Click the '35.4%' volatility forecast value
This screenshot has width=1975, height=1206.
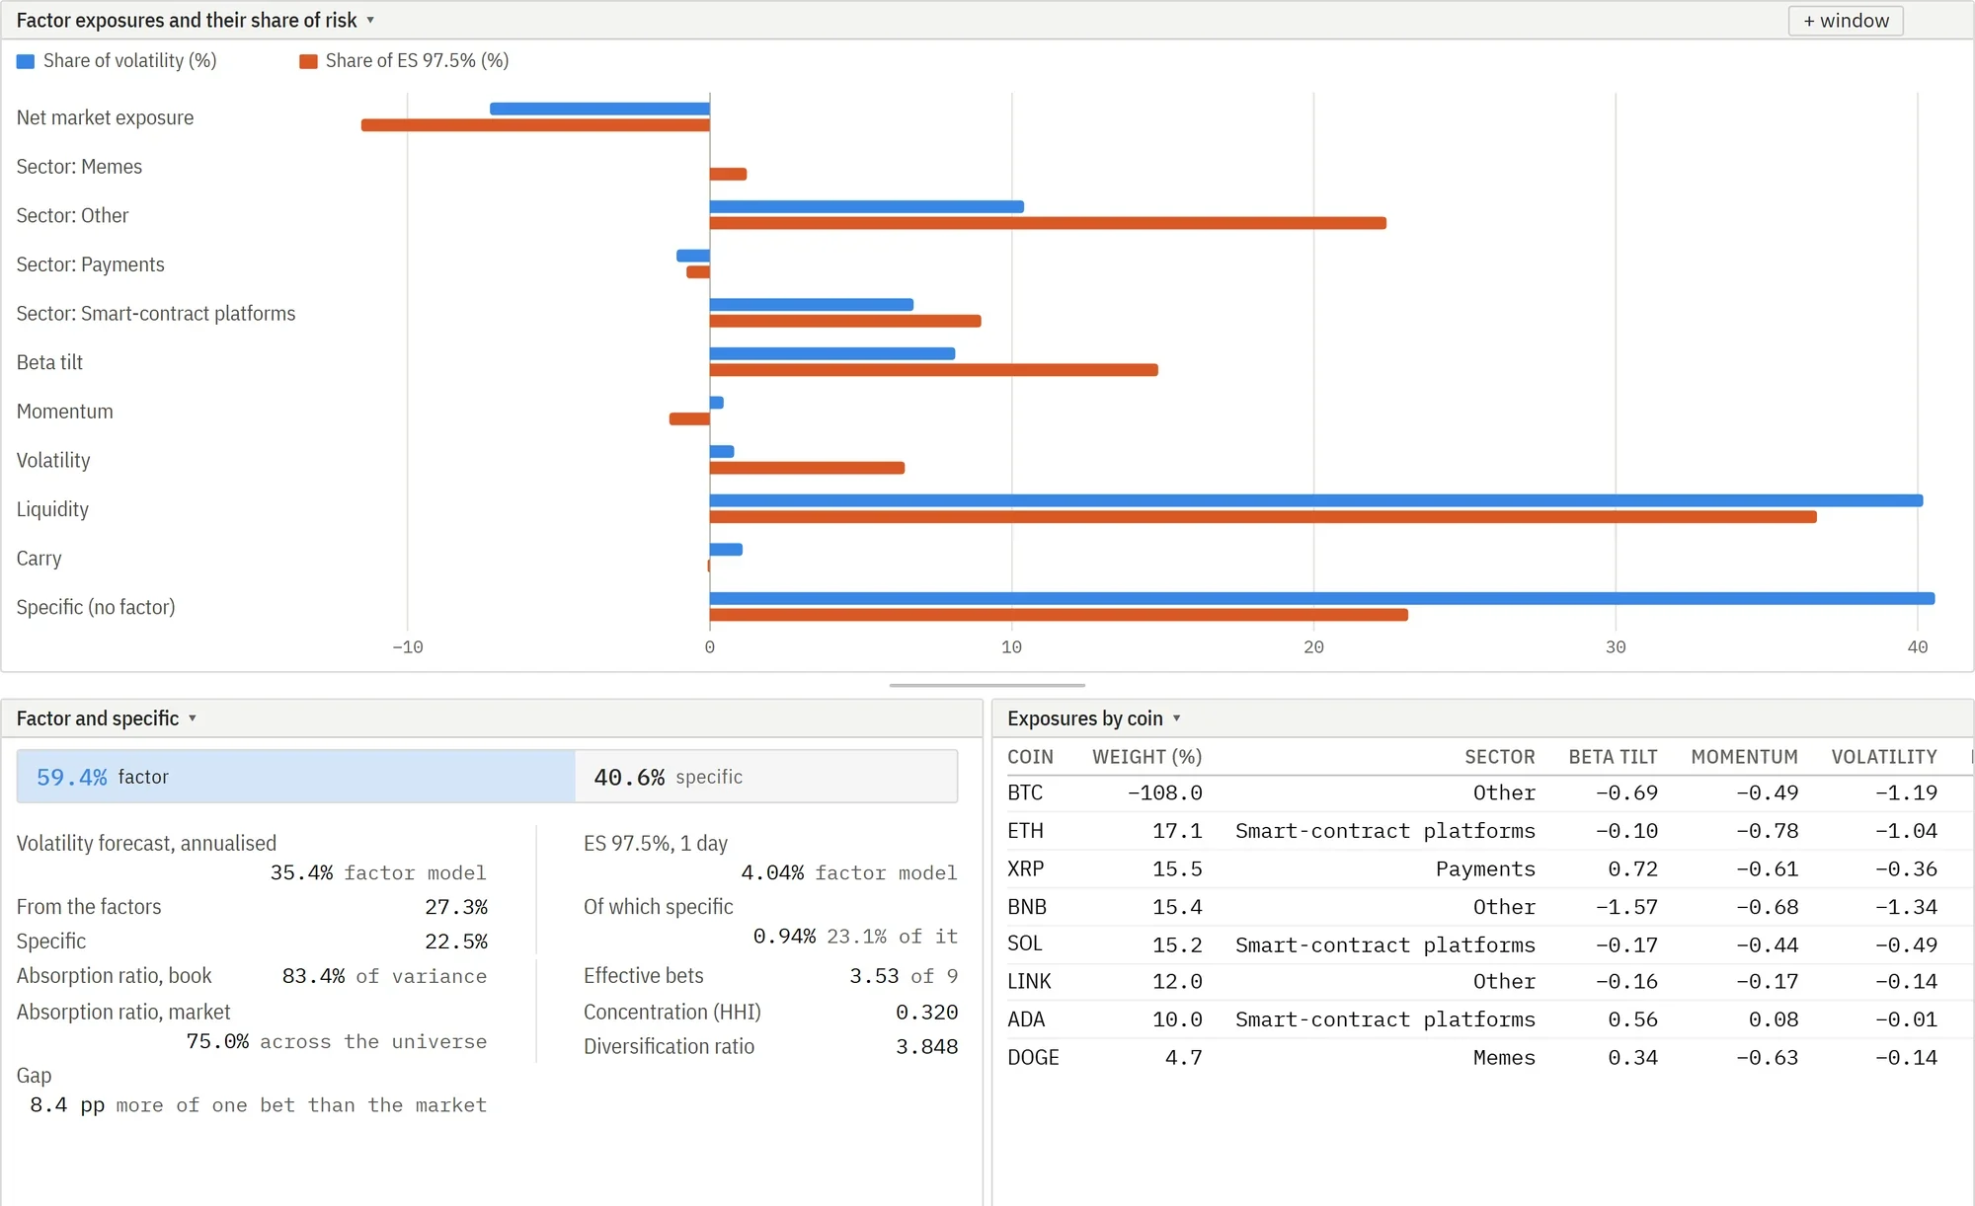(x=301, y=873)
